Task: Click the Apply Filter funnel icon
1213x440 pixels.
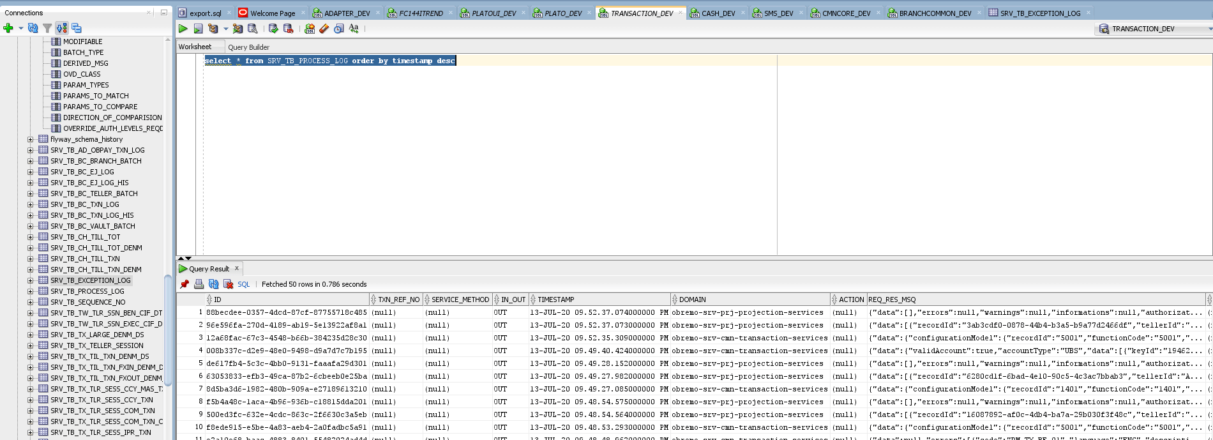Action: click(47, 28)
